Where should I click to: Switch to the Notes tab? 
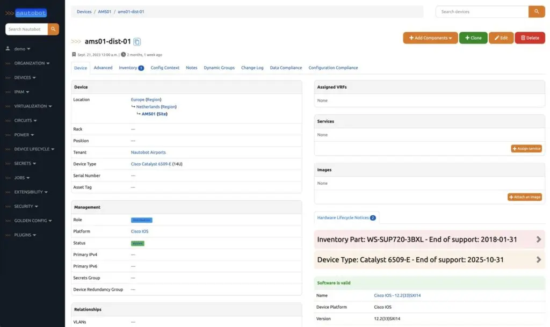(192, 68)
